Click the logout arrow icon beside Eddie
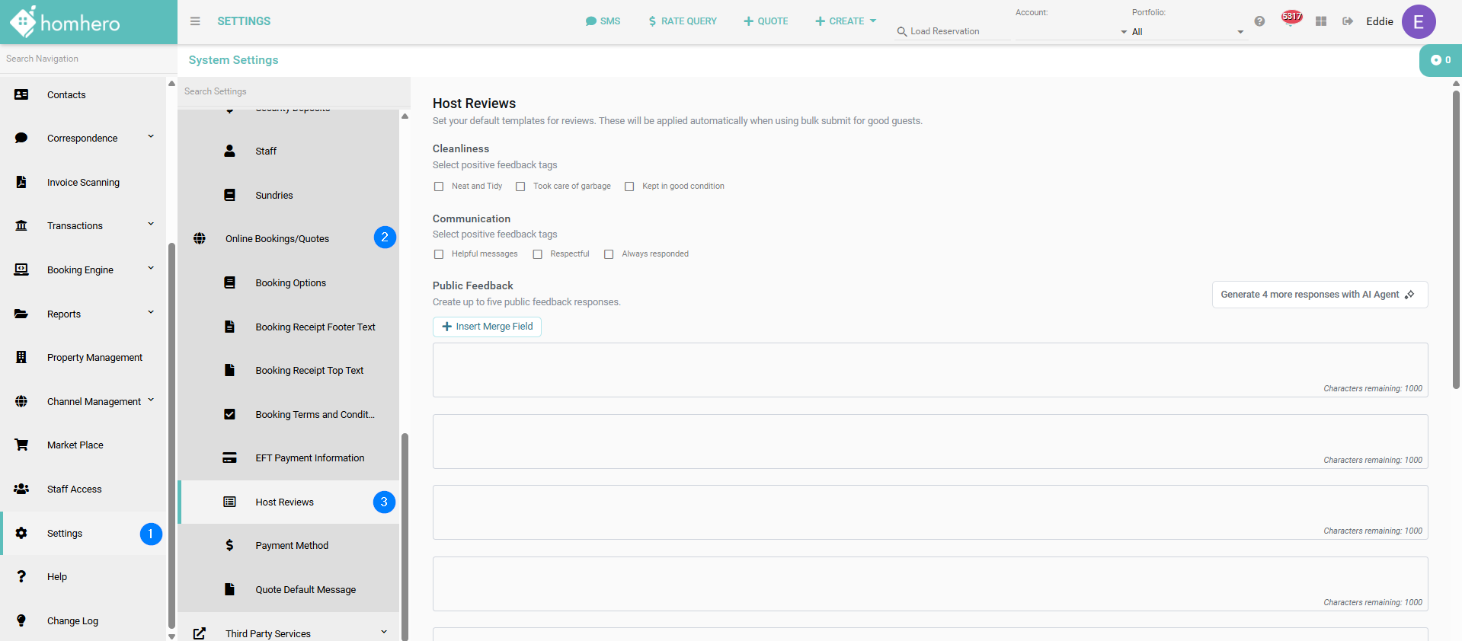 click(x=1348, y=21)
